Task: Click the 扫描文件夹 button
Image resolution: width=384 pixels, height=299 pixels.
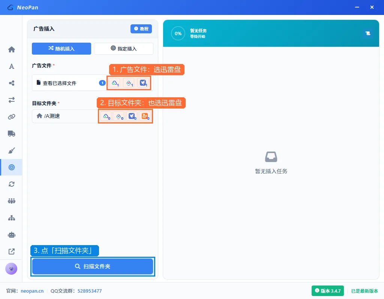Action: coord(93,266)
